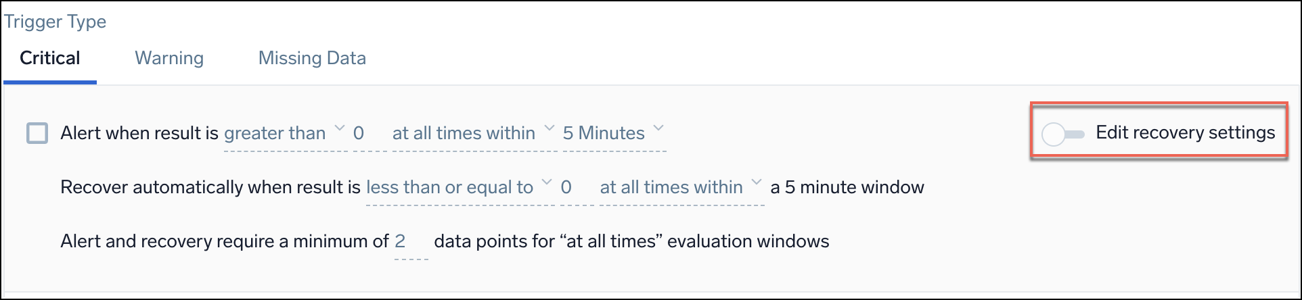
Task: Click the chevron beside "5 Minutes"
Action: pos(658,128)
